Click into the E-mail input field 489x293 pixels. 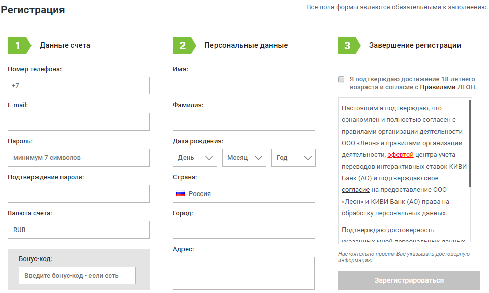coord(79,122)
